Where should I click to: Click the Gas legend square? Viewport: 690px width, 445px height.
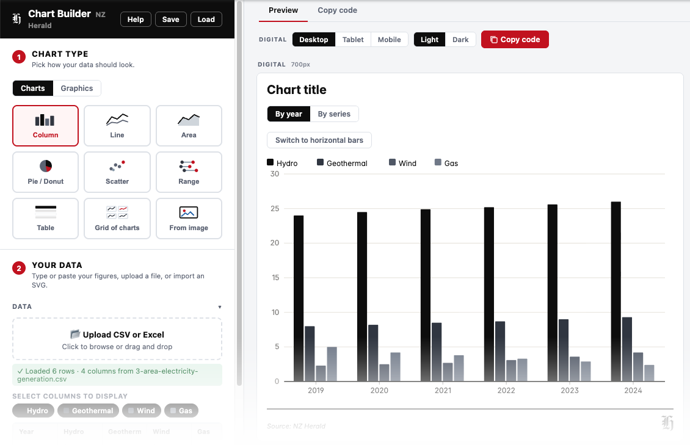pos(438,162)
